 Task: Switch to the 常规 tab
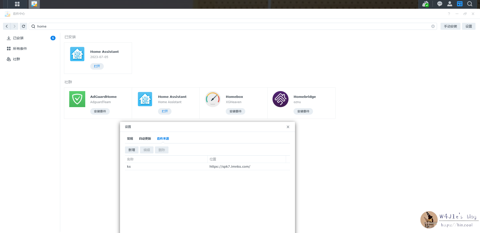pyautogui.click(x=130, y=139)
